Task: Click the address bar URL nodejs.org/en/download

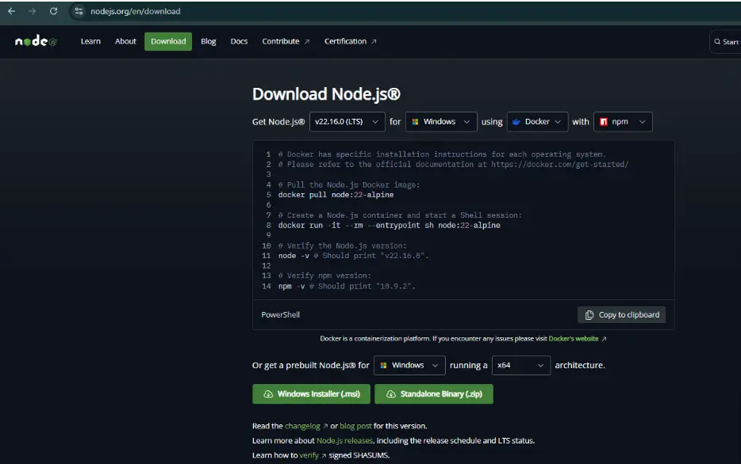Action: (x=135, y=11)
